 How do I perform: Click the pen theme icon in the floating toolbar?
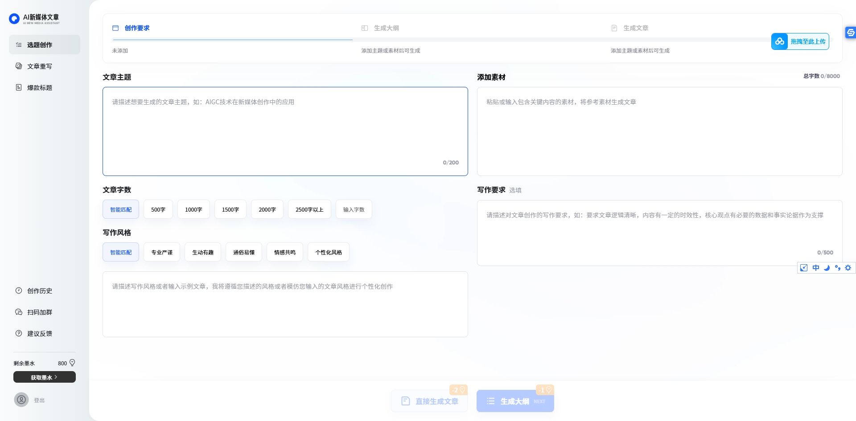coord(804,268)
